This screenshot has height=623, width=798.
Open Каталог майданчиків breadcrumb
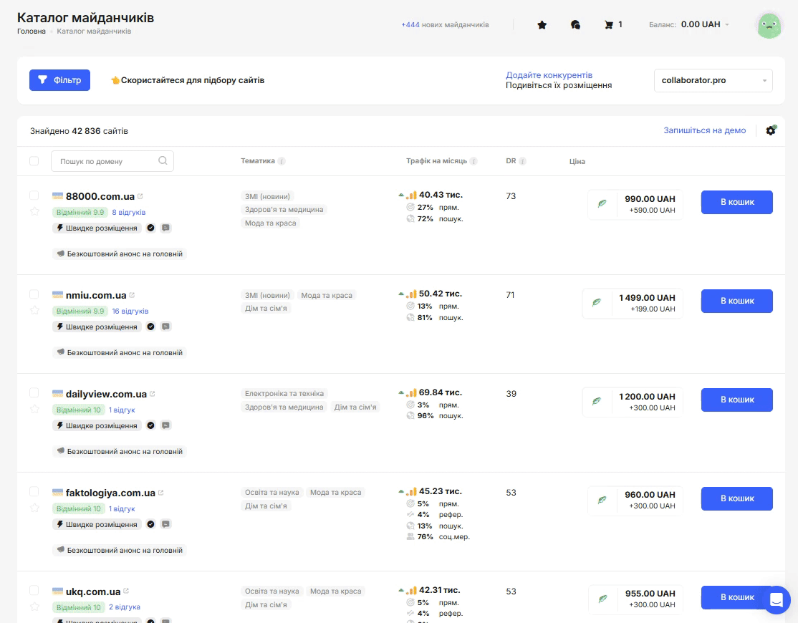pos(94,32)
